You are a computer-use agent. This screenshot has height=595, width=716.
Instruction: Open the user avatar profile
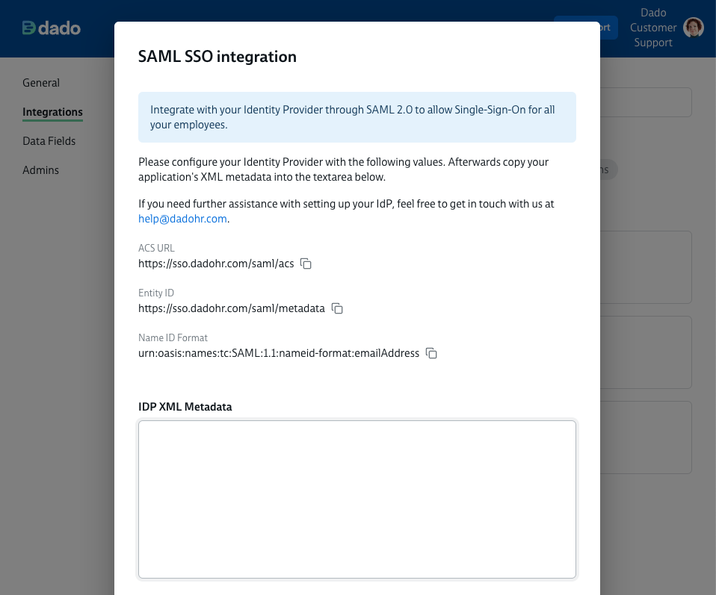(693, 28)
